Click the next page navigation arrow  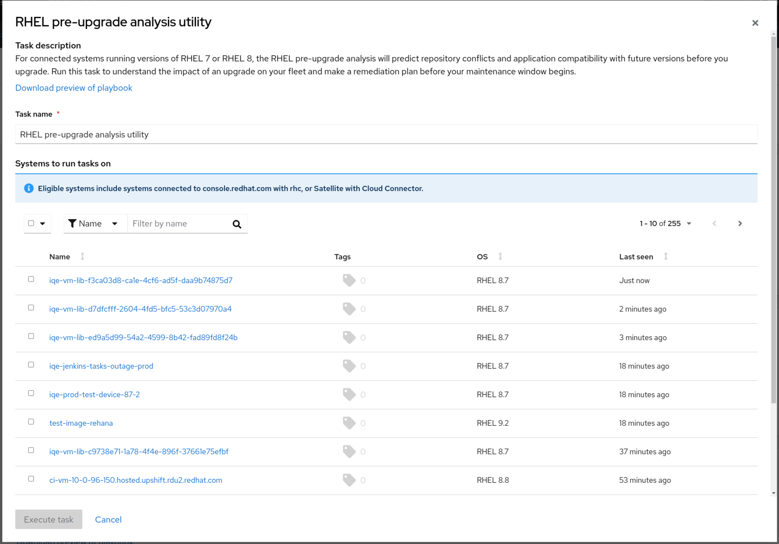[739, 224]
